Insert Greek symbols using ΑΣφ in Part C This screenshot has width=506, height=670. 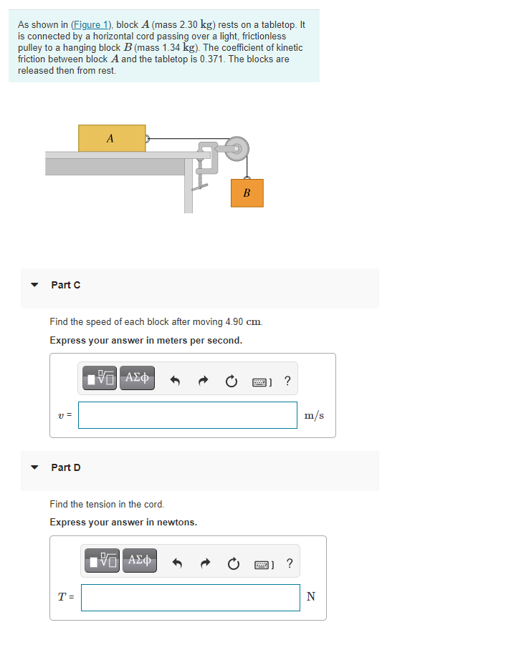tap(136, 377)
